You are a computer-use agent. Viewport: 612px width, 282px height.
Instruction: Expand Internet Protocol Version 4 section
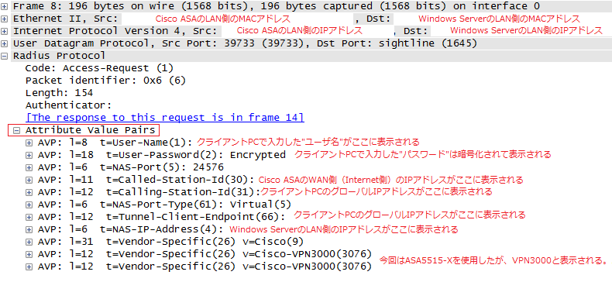(4, 31)
